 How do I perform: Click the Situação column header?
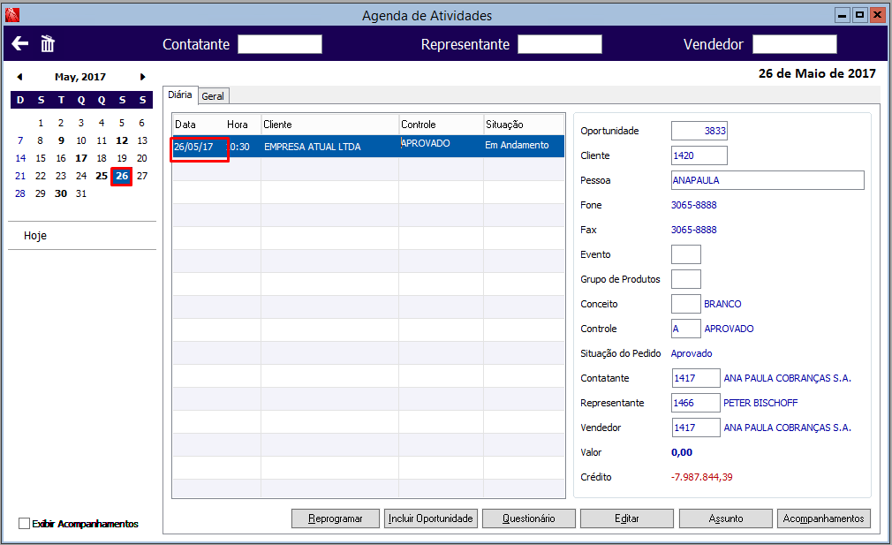coord(524,125)
